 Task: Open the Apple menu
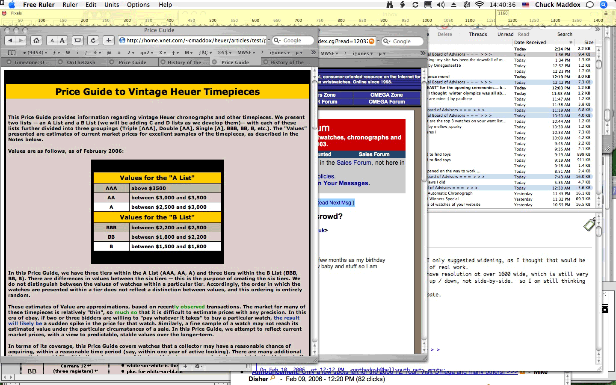pyautogui.click(x=12, y=5)
